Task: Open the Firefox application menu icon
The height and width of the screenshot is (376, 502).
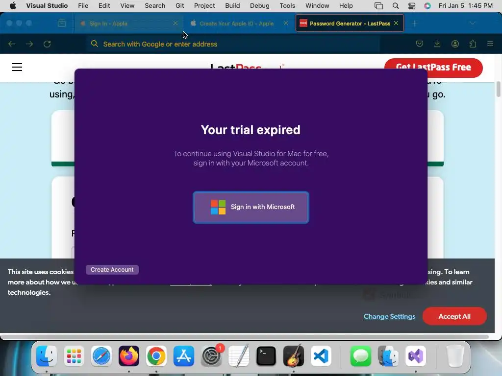Action: 490,44
